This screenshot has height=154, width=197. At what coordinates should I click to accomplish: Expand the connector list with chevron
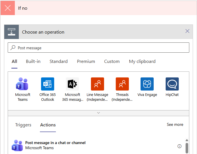pos(98,113)
